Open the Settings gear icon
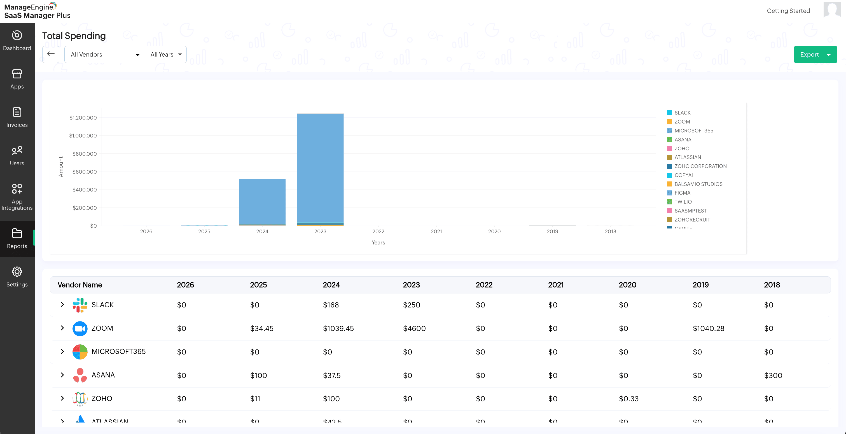Viewport: 846px width, 434px height. (x=17, y=272)
